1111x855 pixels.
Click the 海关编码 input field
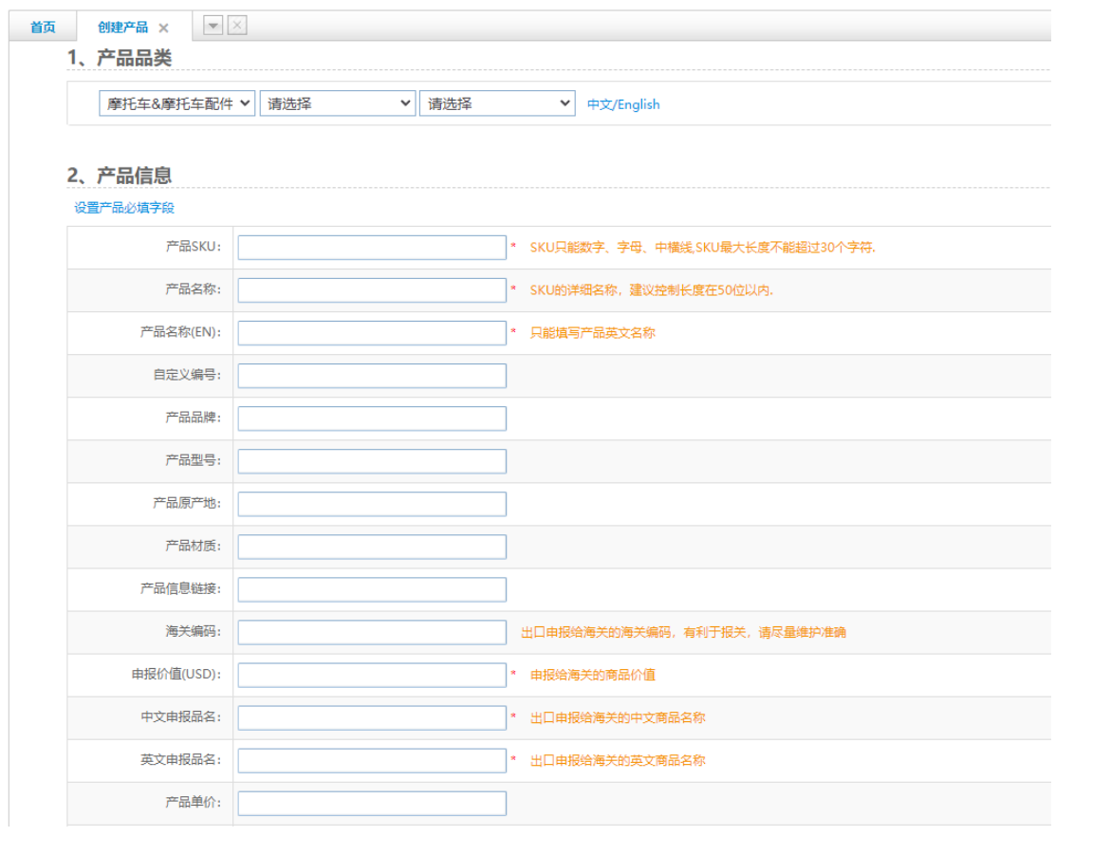372,632
